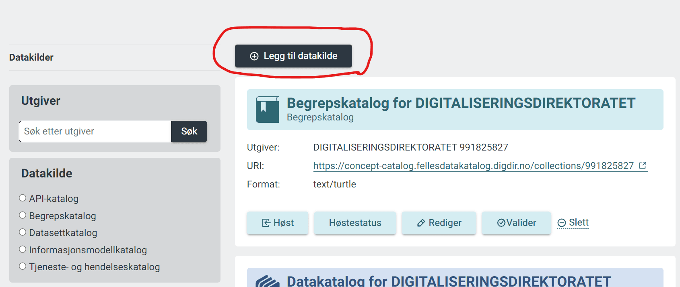This screenshot has height=287, width=680.
Task: Click the Begrepskatalog for DIGITALISERINGSDIREKTORATET heading
Action: click(461, 103)
